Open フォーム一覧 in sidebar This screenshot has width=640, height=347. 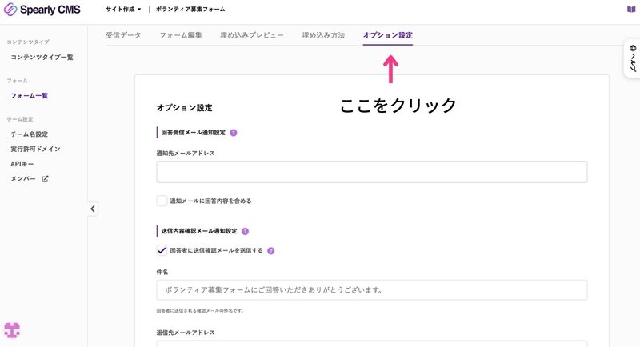[30, 95]
